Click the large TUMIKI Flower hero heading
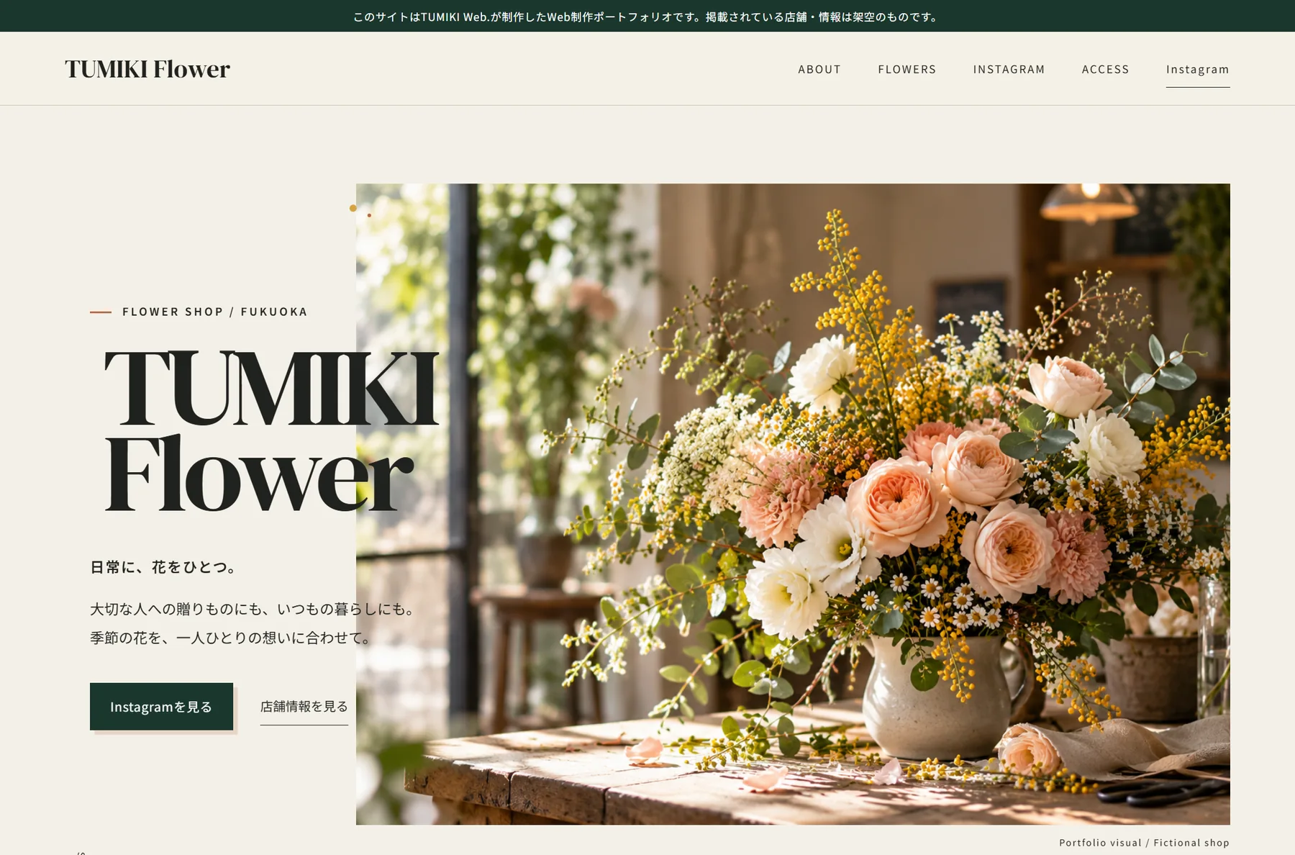 (271, 430)
